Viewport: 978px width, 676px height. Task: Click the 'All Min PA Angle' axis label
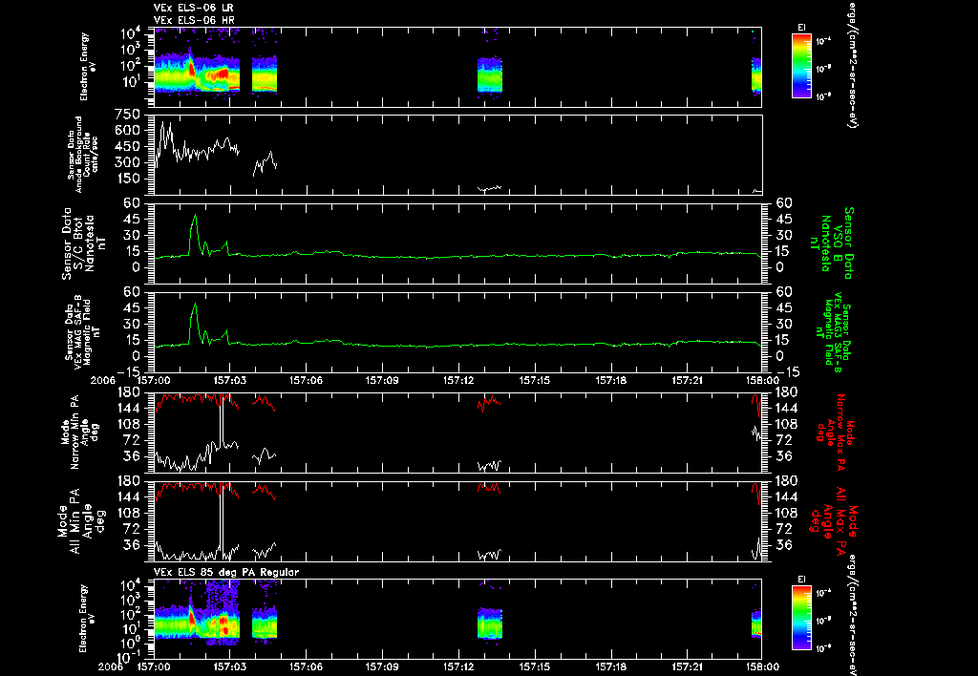point(80,520)
